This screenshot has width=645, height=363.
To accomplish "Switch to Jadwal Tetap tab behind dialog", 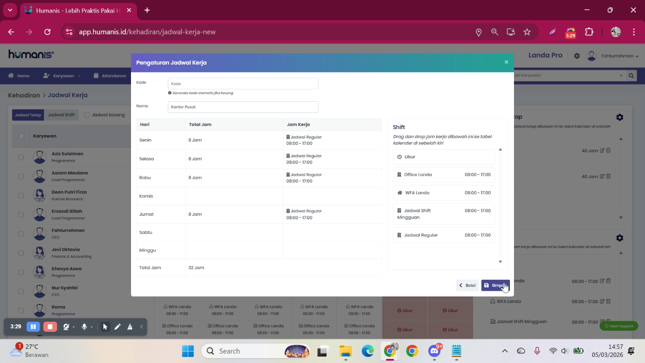I will (x=28, y=115).
